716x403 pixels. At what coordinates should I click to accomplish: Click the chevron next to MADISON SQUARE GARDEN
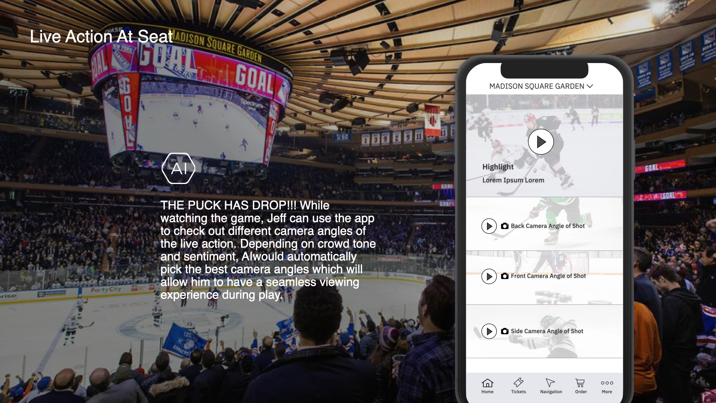coord(590,86)
